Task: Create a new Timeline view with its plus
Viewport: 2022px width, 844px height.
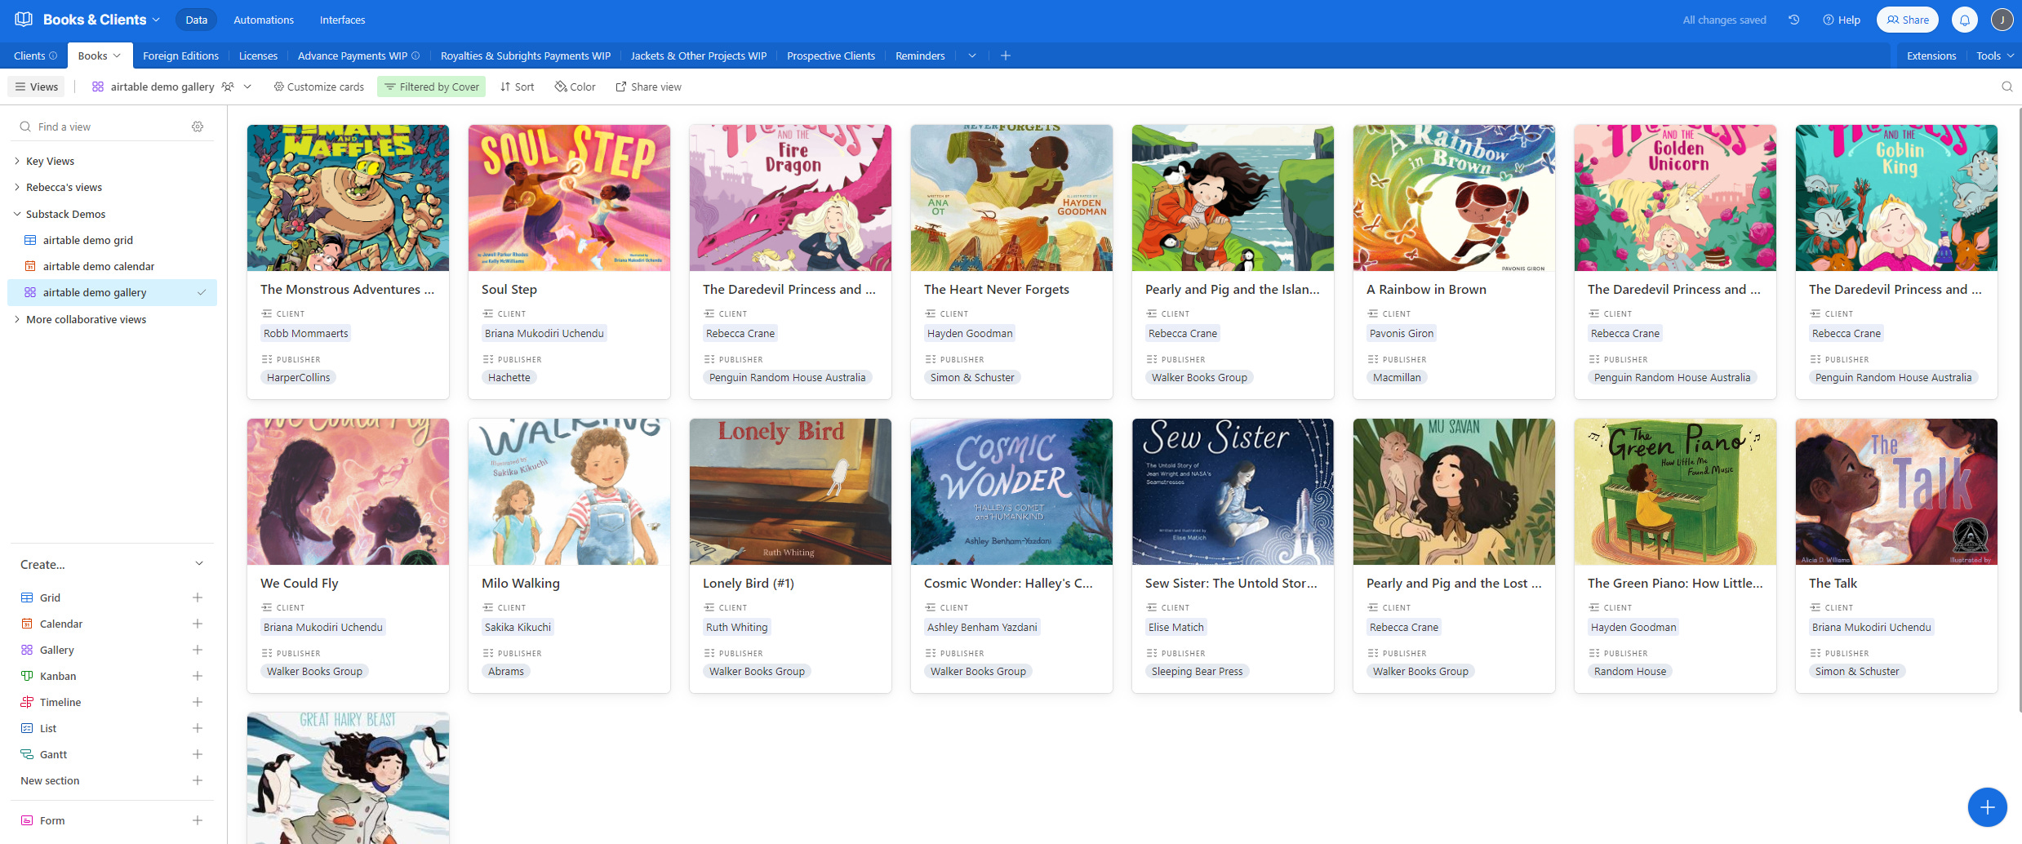Action: (198, 702)
